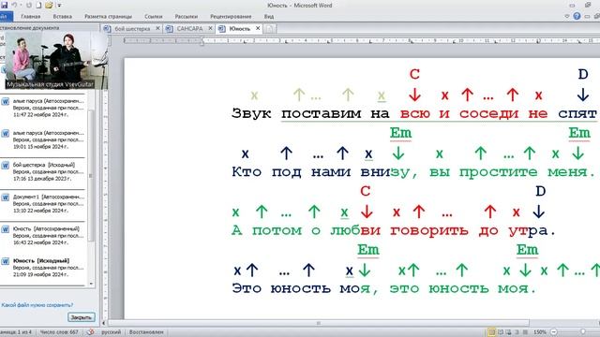Click the Число слов: 667 word count

point(59,332)
